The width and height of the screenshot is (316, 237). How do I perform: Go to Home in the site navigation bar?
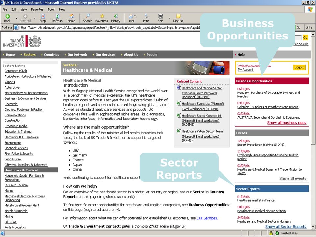pyautogui.click(x=9, y=55)
